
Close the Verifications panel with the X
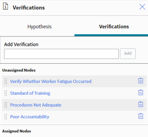click(142, 7)
